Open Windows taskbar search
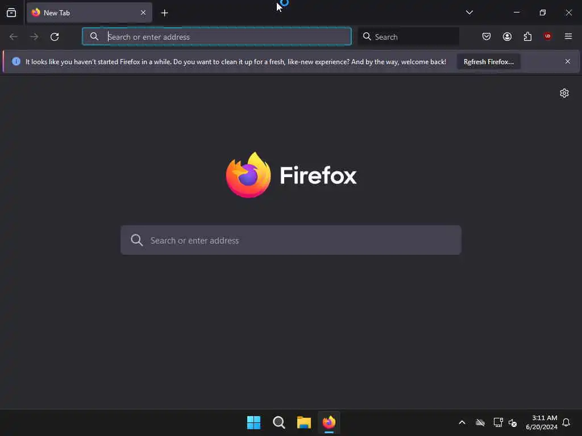 [278, 422]
